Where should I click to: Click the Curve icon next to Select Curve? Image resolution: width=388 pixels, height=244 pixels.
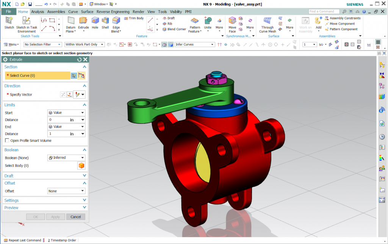[x=81, y=76]
